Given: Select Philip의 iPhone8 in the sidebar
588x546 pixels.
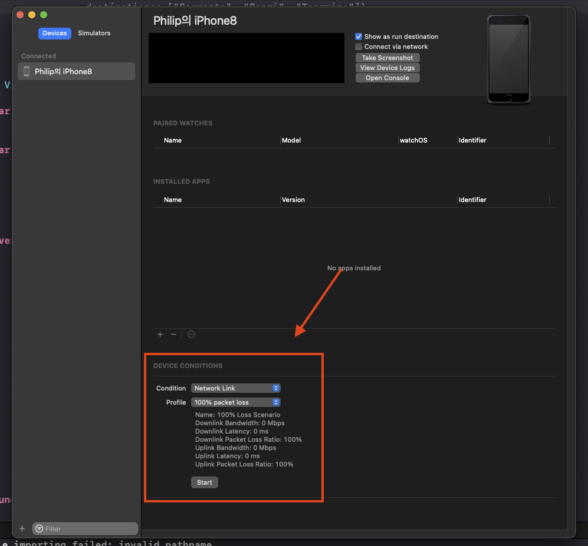Looking at the screenshot, I should tap(76, 71).
